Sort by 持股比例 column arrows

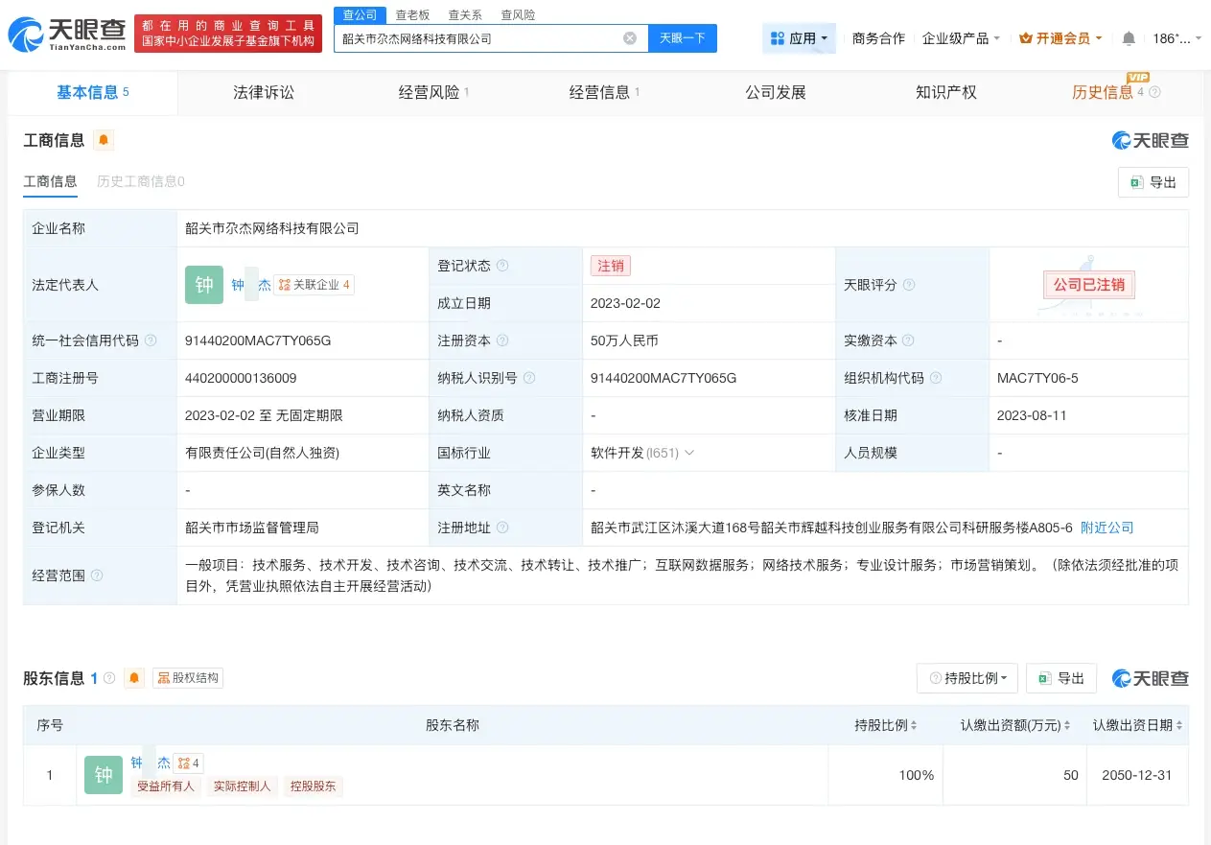point(914,726)
